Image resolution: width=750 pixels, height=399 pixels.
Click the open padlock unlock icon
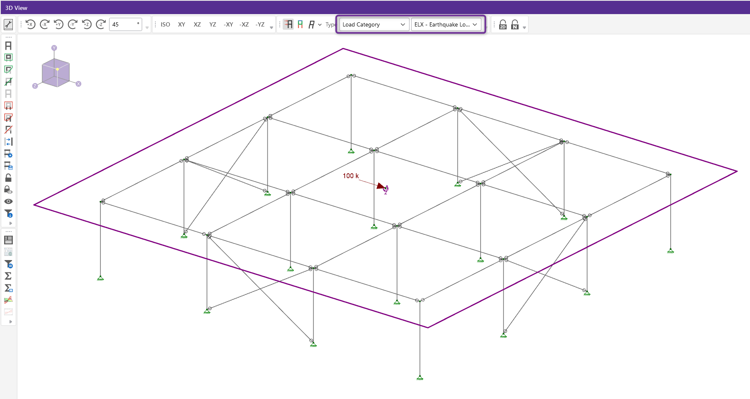pos(8,178)
